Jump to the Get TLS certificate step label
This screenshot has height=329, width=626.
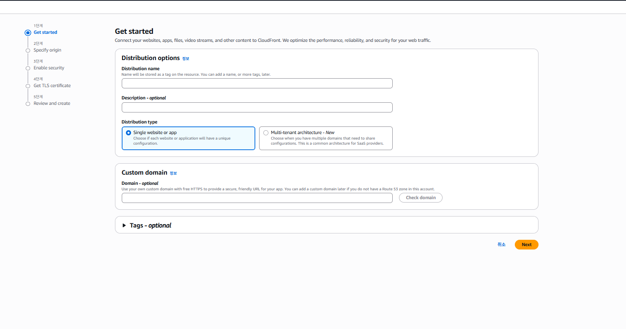click(52, 86)
